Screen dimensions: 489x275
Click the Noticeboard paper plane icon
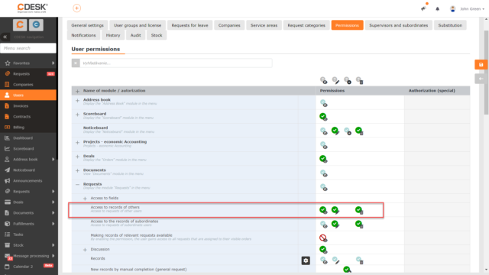[x=7, y=170]
